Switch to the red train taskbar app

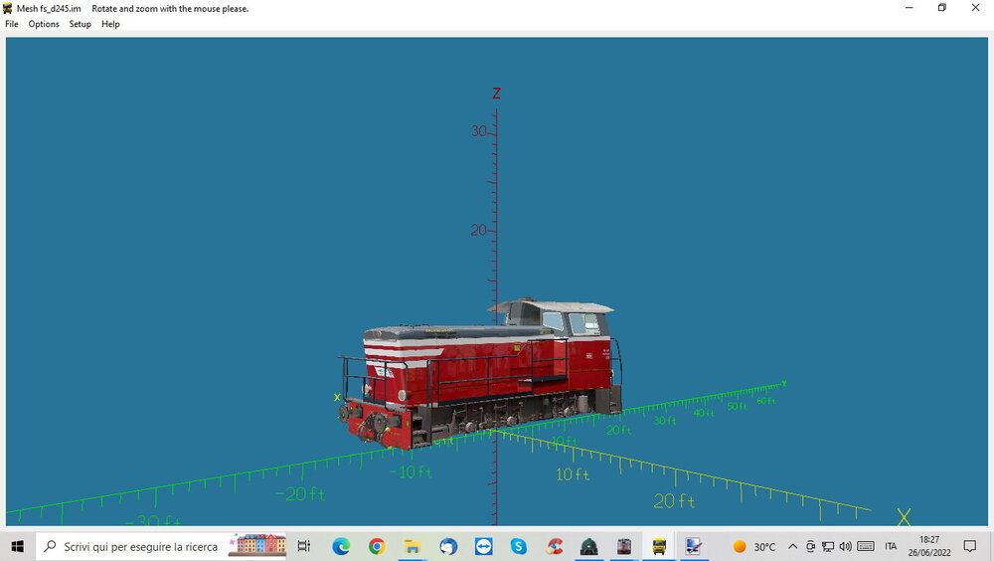624,546
